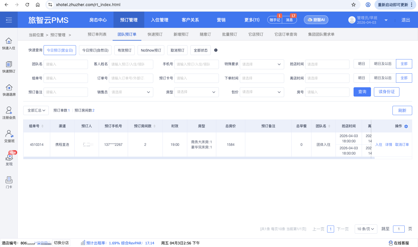
Task: Expand the 特殊要求 dropdown
Action: click(262, 64)
